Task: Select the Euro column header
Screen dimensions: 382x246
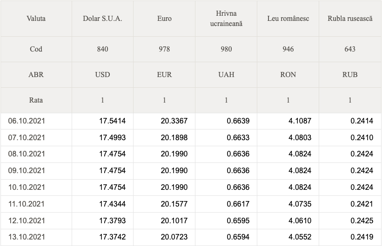Action: point(164,19)
